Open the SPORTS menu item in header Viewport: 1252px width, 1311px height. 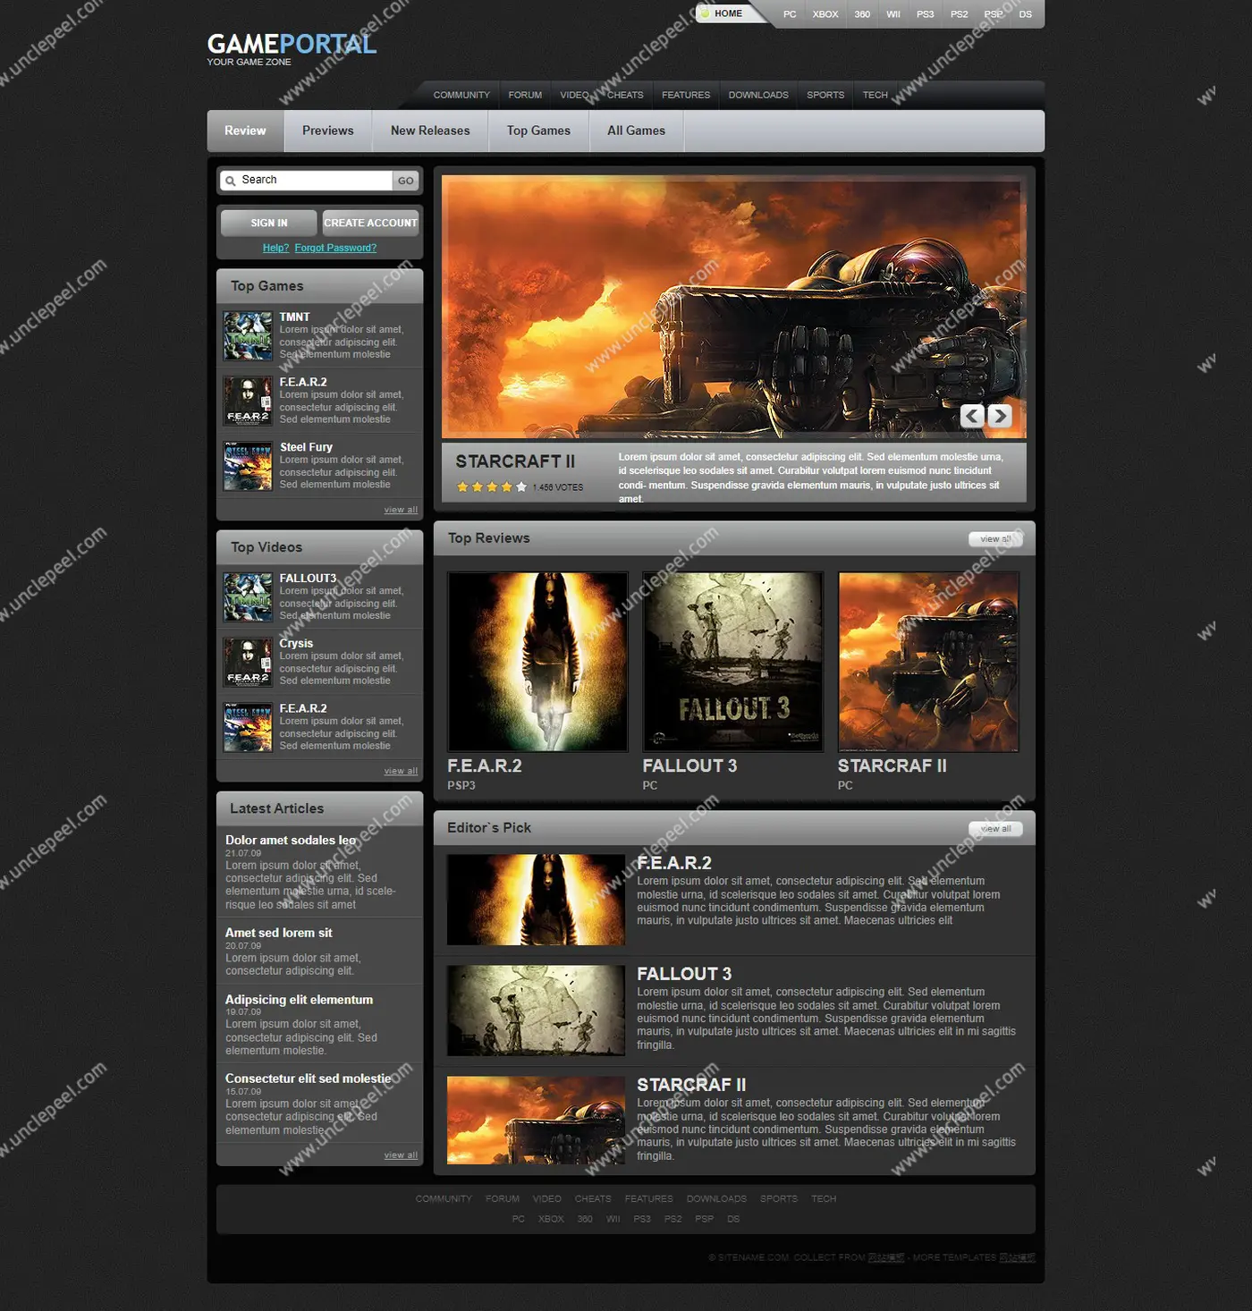(x=825, y=95)
